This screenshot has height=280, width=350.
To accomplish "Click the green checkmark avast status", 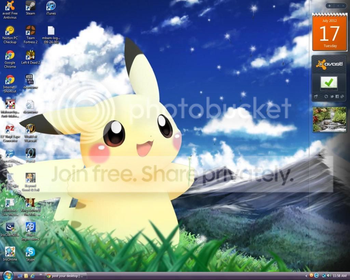I will point(329,83).
